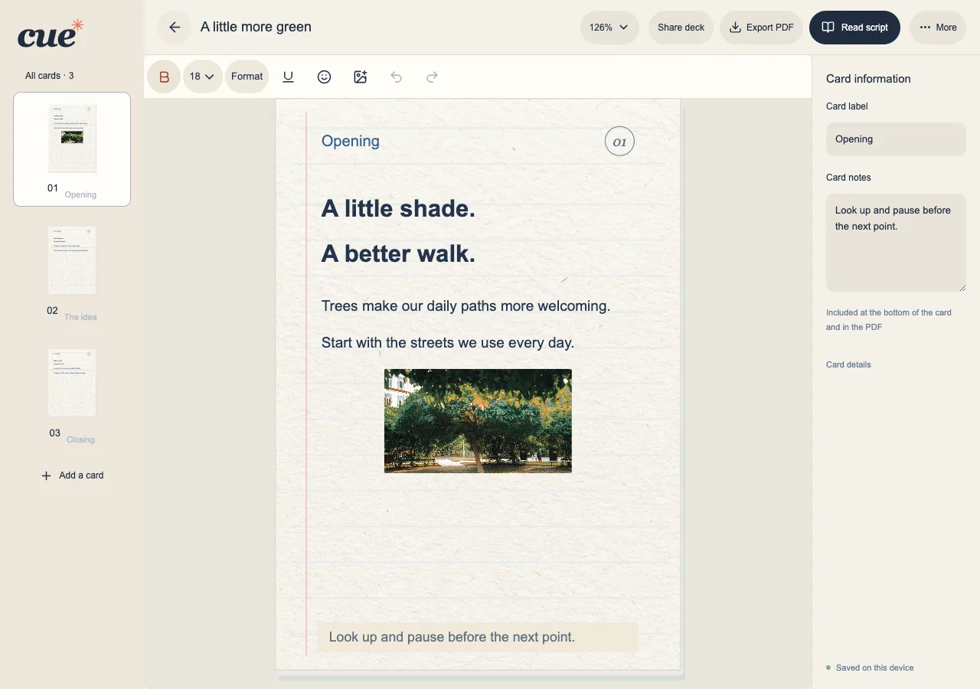Click the Share deck button

click(x=681, y=28)
